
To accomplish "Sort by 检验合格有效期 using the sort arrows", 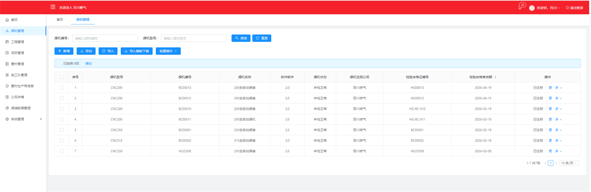I will click(x=495, y=77).
